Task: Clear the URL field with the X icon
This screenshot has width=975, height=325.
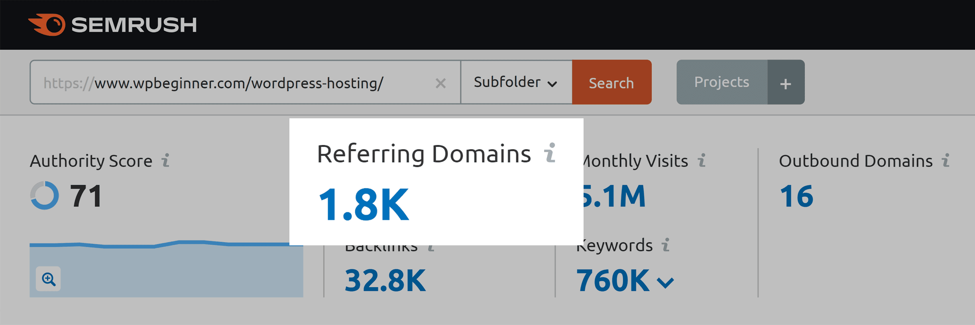Action: click(x=440, y=83)
